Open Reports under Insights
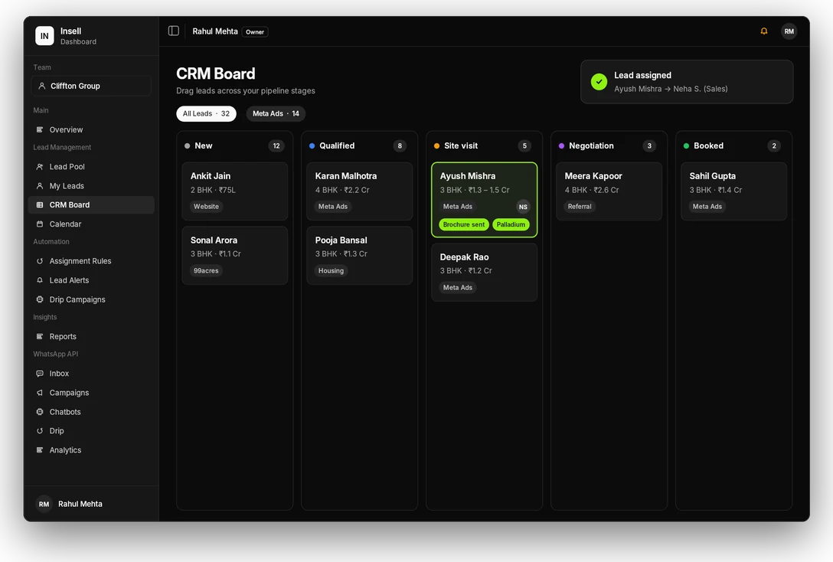The height and width of the screenshot is (562, 833). (91, 337)
